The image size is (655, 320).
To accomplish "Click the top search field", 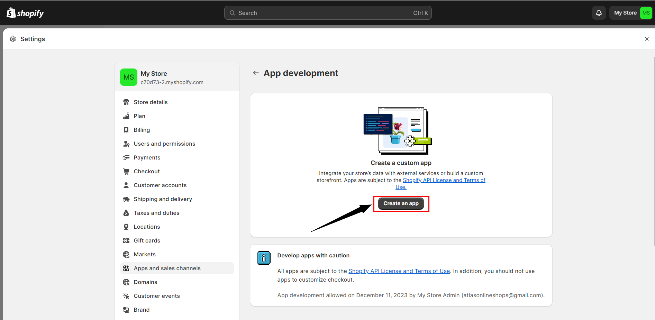I will pos(328,13).
